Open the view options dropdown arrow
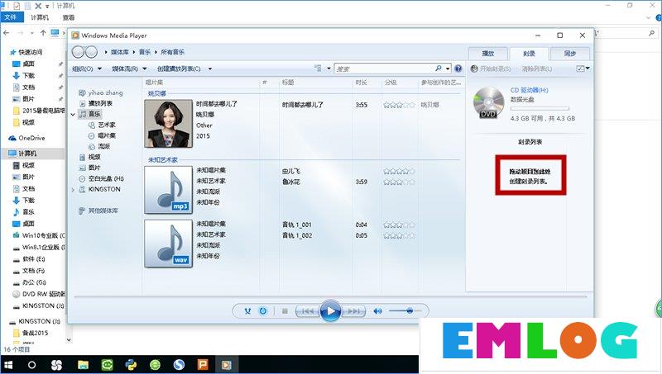This screenshot has width=662, height=374. [329, 69]
